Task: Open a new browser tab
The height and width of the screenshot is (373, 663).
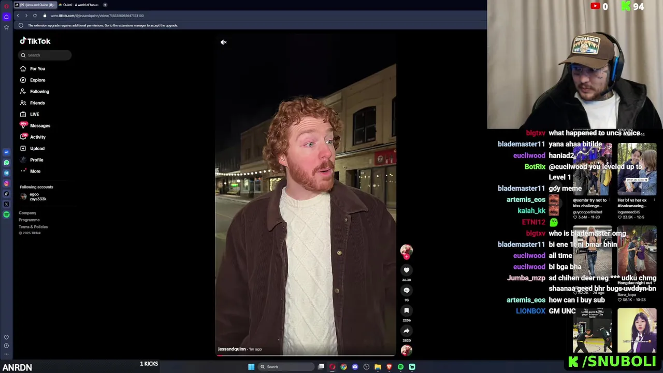Action: coord(105,5)
